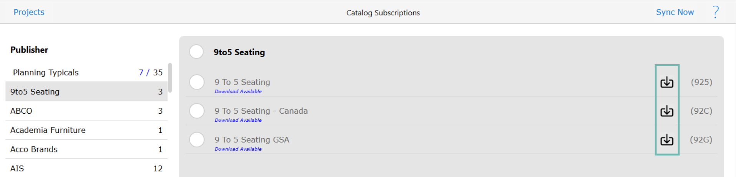The width and height of the screenshot is (736, 177).
Task: Click download icon for 9 To 5 Seating - Canada
Action: click(x=667, y=111)
